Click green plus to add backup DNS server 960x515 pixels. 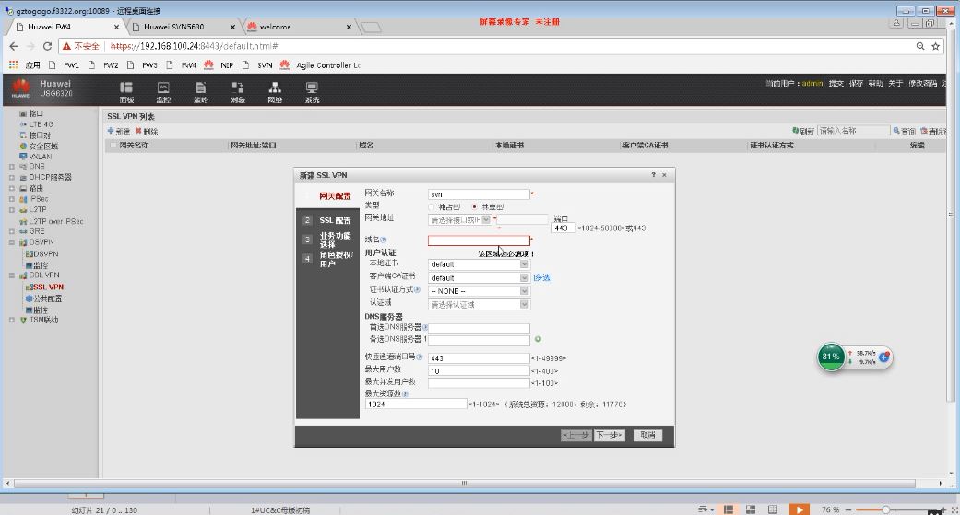coord(538,339)
